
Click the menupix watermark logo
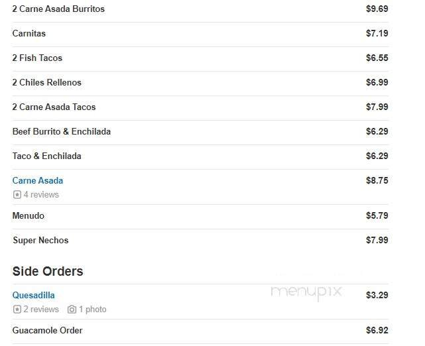pos(304,290)
